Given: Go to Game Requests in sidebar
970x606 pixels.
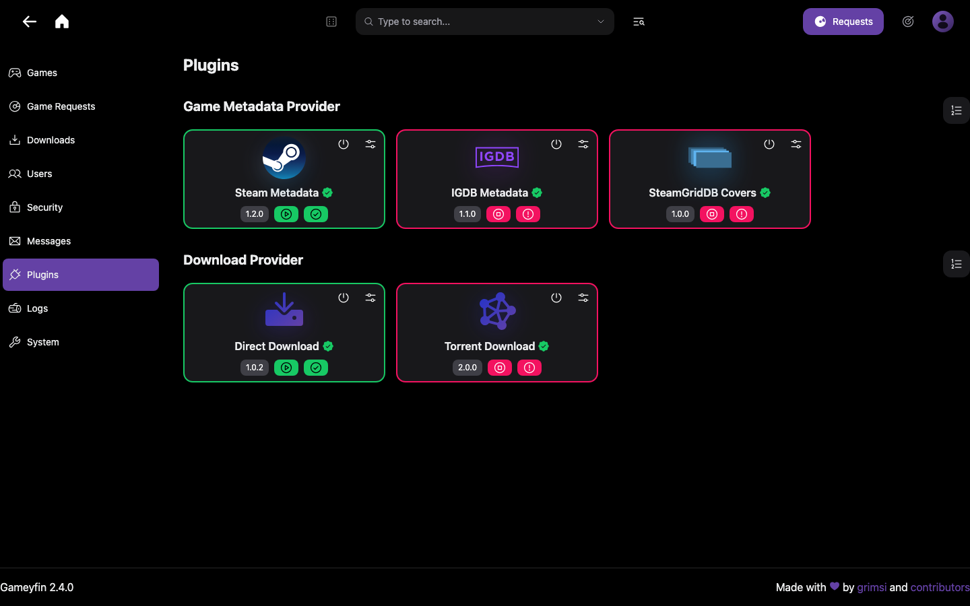Looking at the screenshot, I should click(x=81, y=106).
